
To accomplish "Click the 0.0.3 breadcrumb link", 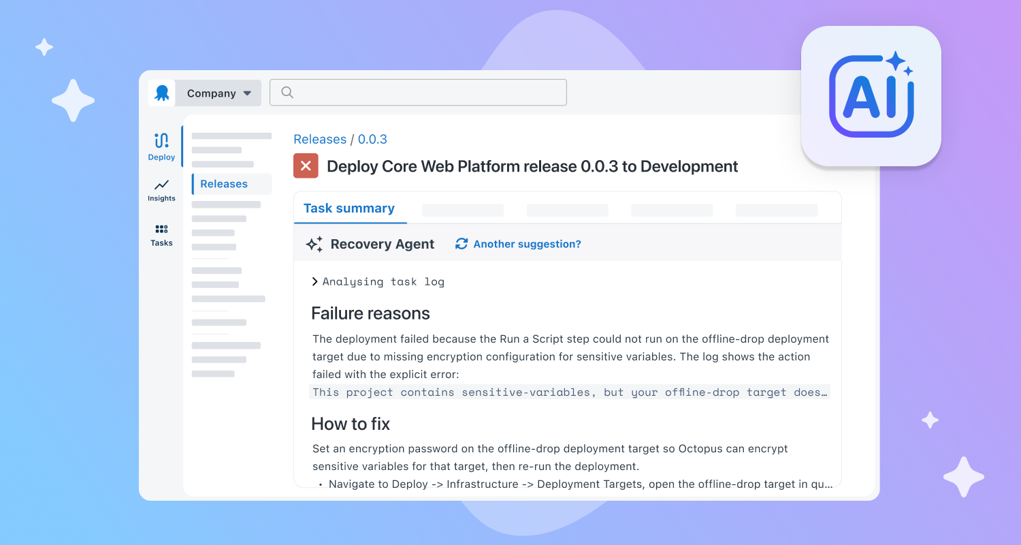I will 372,139.
